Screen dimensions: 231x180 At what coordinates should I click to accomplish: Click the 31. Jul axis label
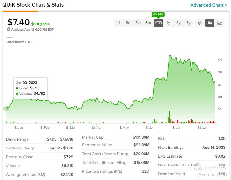point(202,128)
